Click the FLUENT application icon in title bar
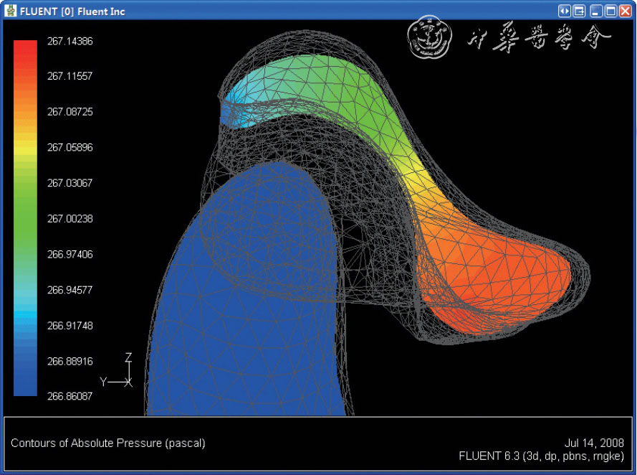This screenshot has width=637, height=475. 9,11
